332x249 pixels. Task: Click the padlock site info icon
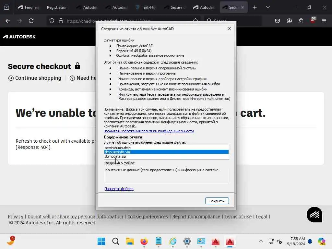(61, 21)
